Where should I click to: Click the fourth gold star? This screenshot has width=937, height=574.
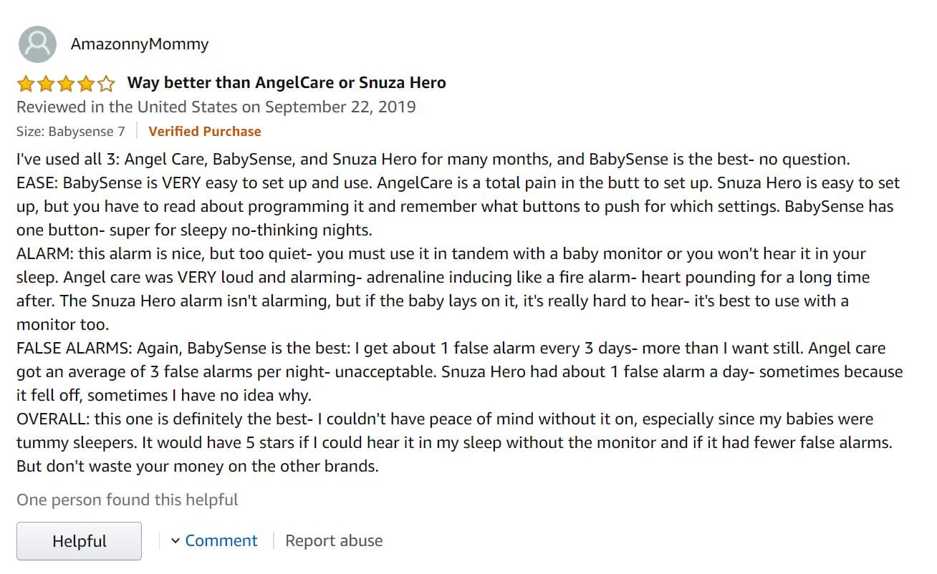click(x=85, y=82)
